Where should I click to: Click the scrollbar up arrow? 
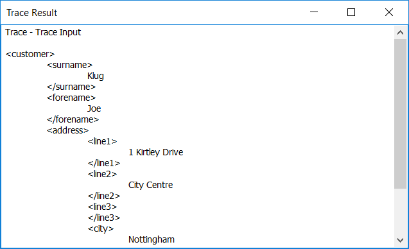[401, 33]
